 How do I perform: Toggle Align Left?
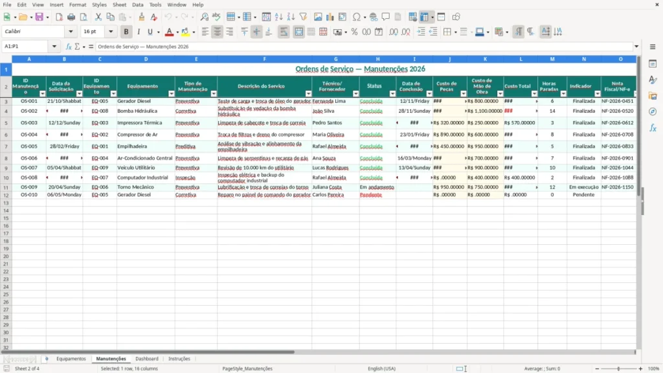pyautogui.click(x=205, y=32)
